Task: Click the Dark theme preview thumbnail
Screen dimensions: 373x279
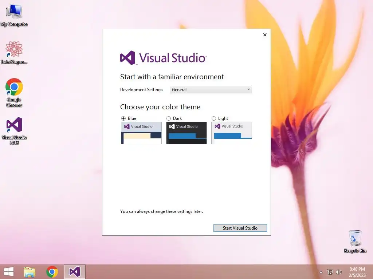Action: (186, 133)
